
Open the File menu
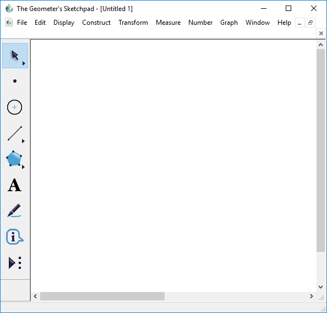[x=22, y=23]
